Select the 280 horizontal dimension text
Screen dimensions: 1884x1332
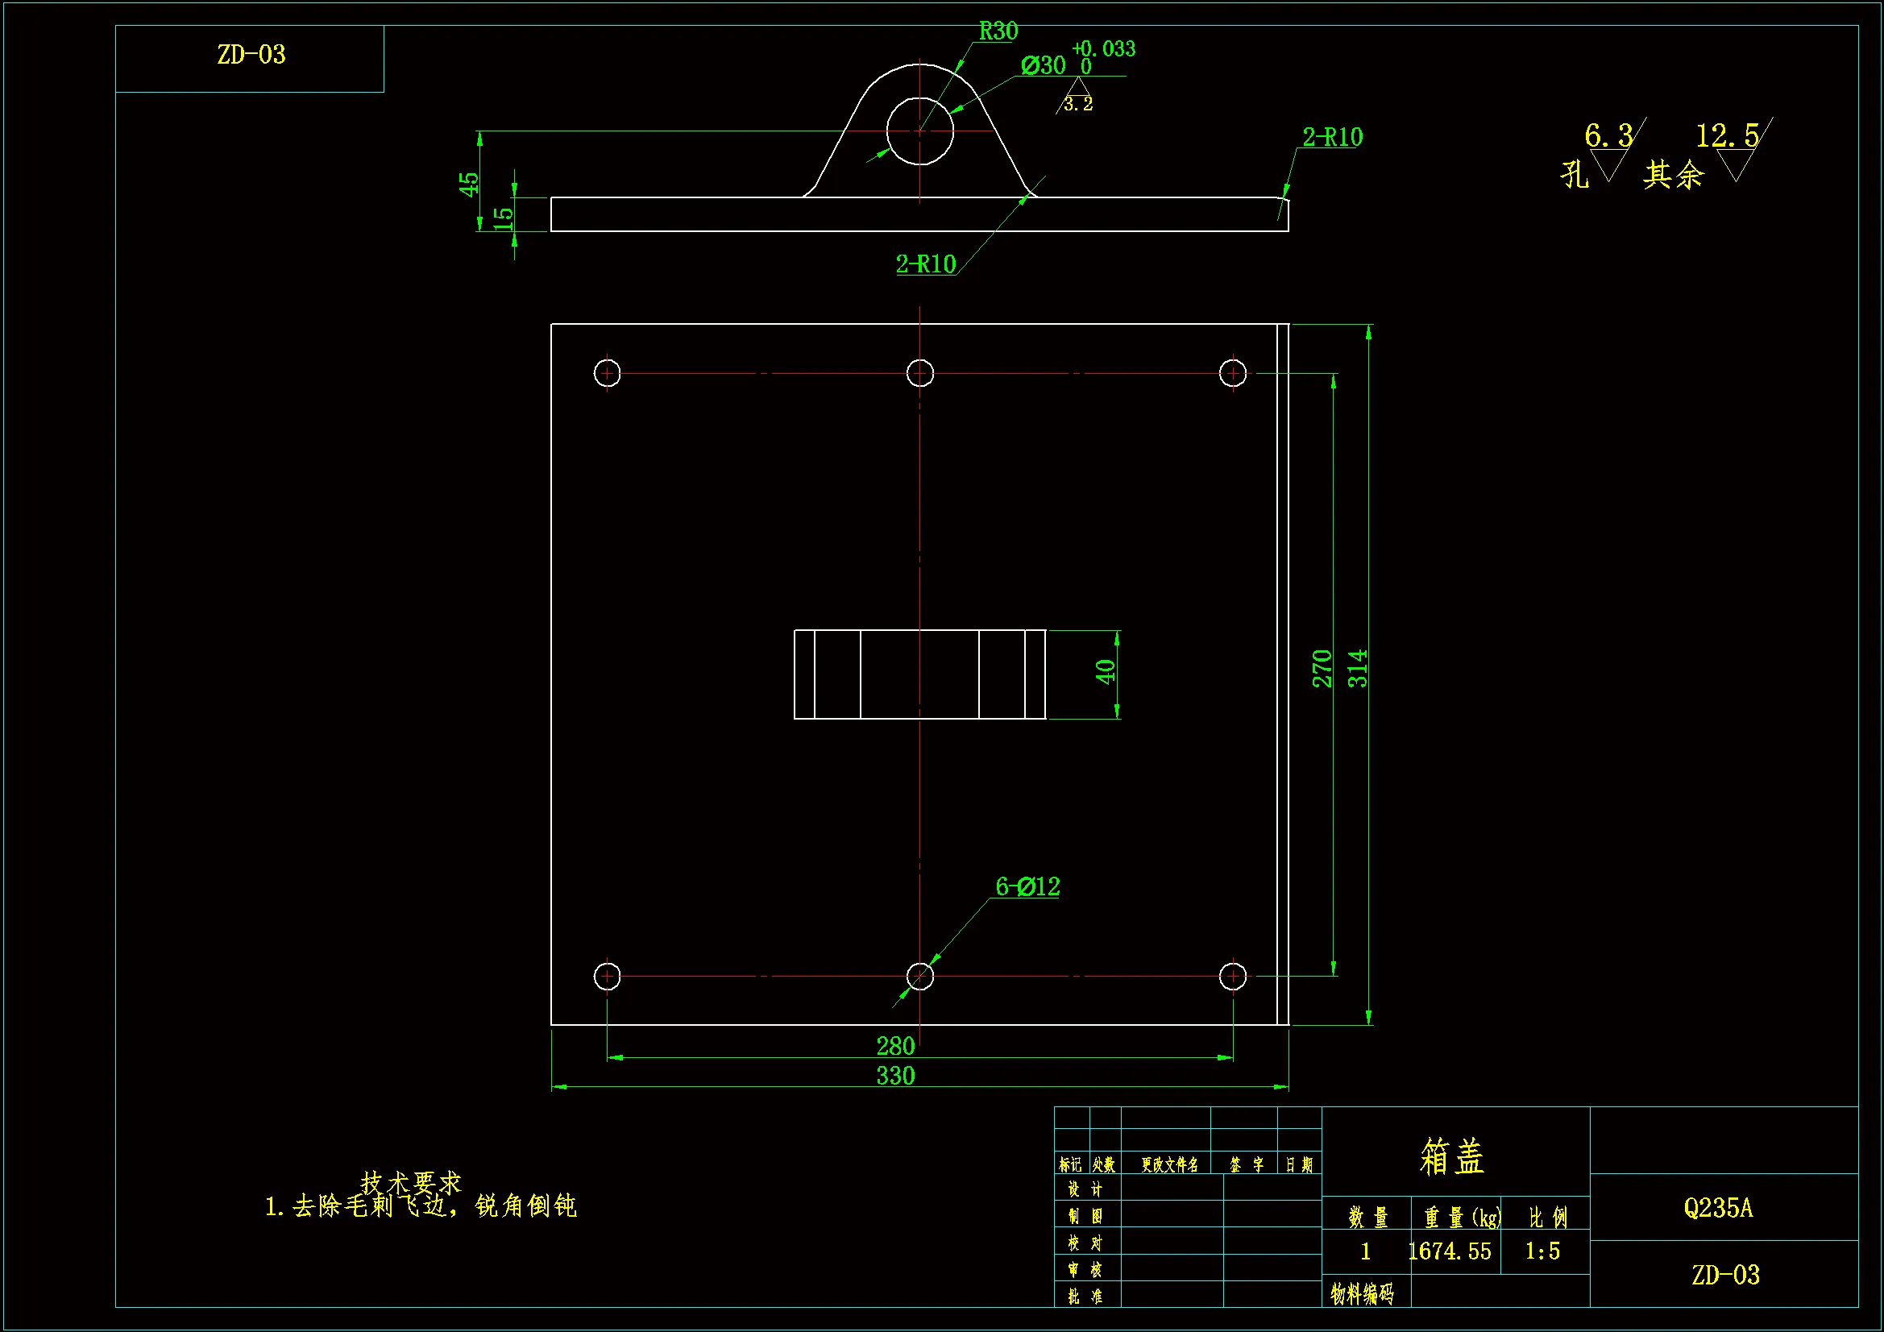click(x=895, y=1046)
